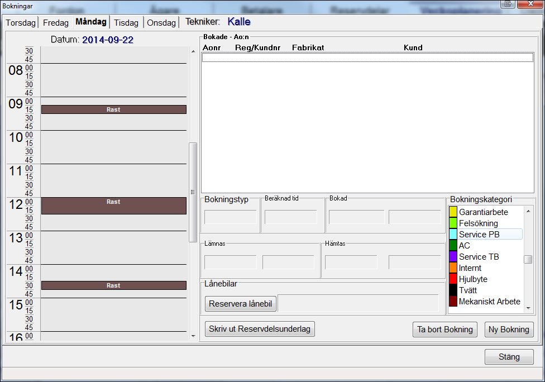Click the Kund column header
The height and width of the screenshot is (382, 545).
click(x=413, y=47)
